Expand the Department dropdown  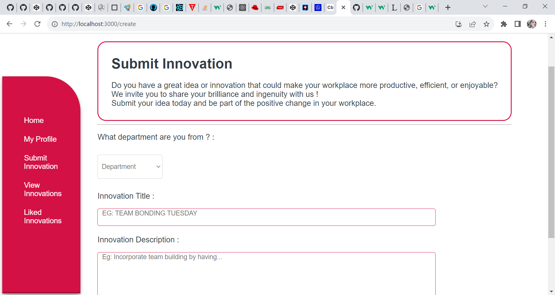click(130, 167)
